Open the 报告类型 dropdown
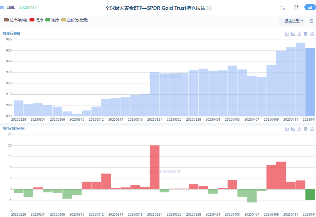The image size is (316, 217). tap(294, 21)
